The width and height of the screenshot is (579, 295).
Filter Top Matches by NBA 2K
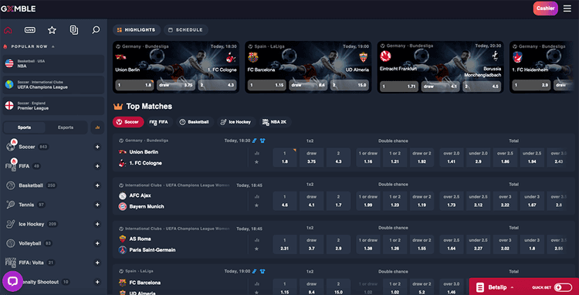(275, 122)
